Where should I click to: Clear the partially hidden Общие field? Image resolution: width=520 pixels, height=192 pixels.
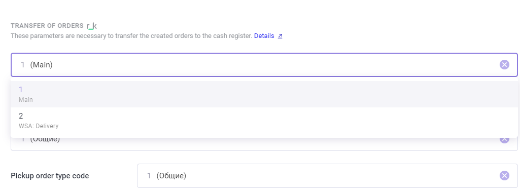[504, 140]
